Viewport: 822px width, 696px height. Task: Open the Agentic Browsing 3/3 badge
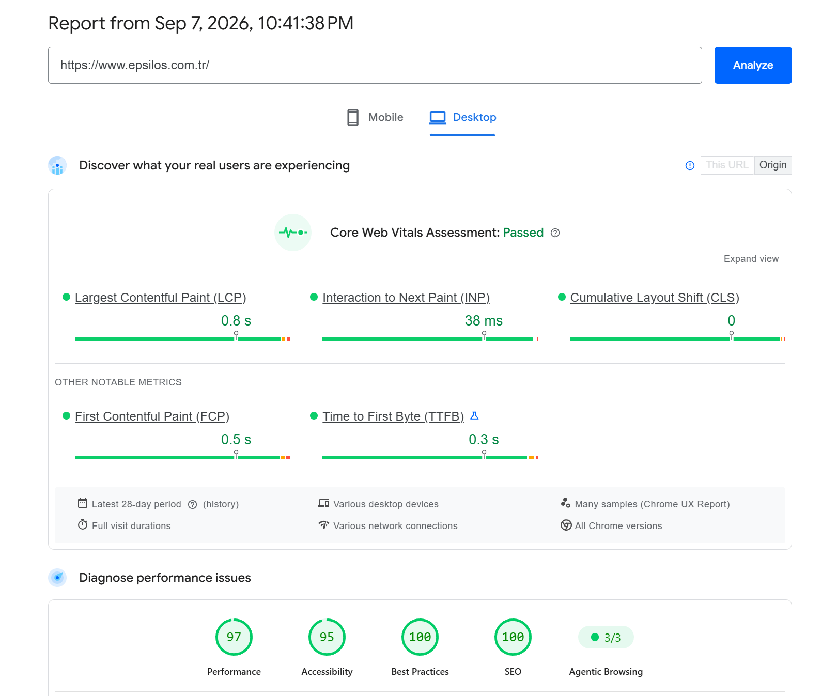(606, 637)
